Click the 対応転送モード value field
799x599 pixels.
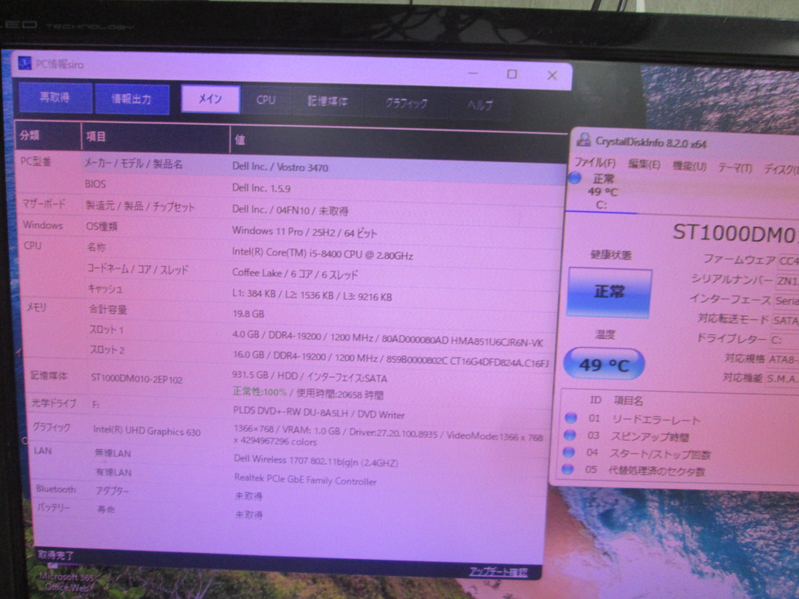point(786,320)
